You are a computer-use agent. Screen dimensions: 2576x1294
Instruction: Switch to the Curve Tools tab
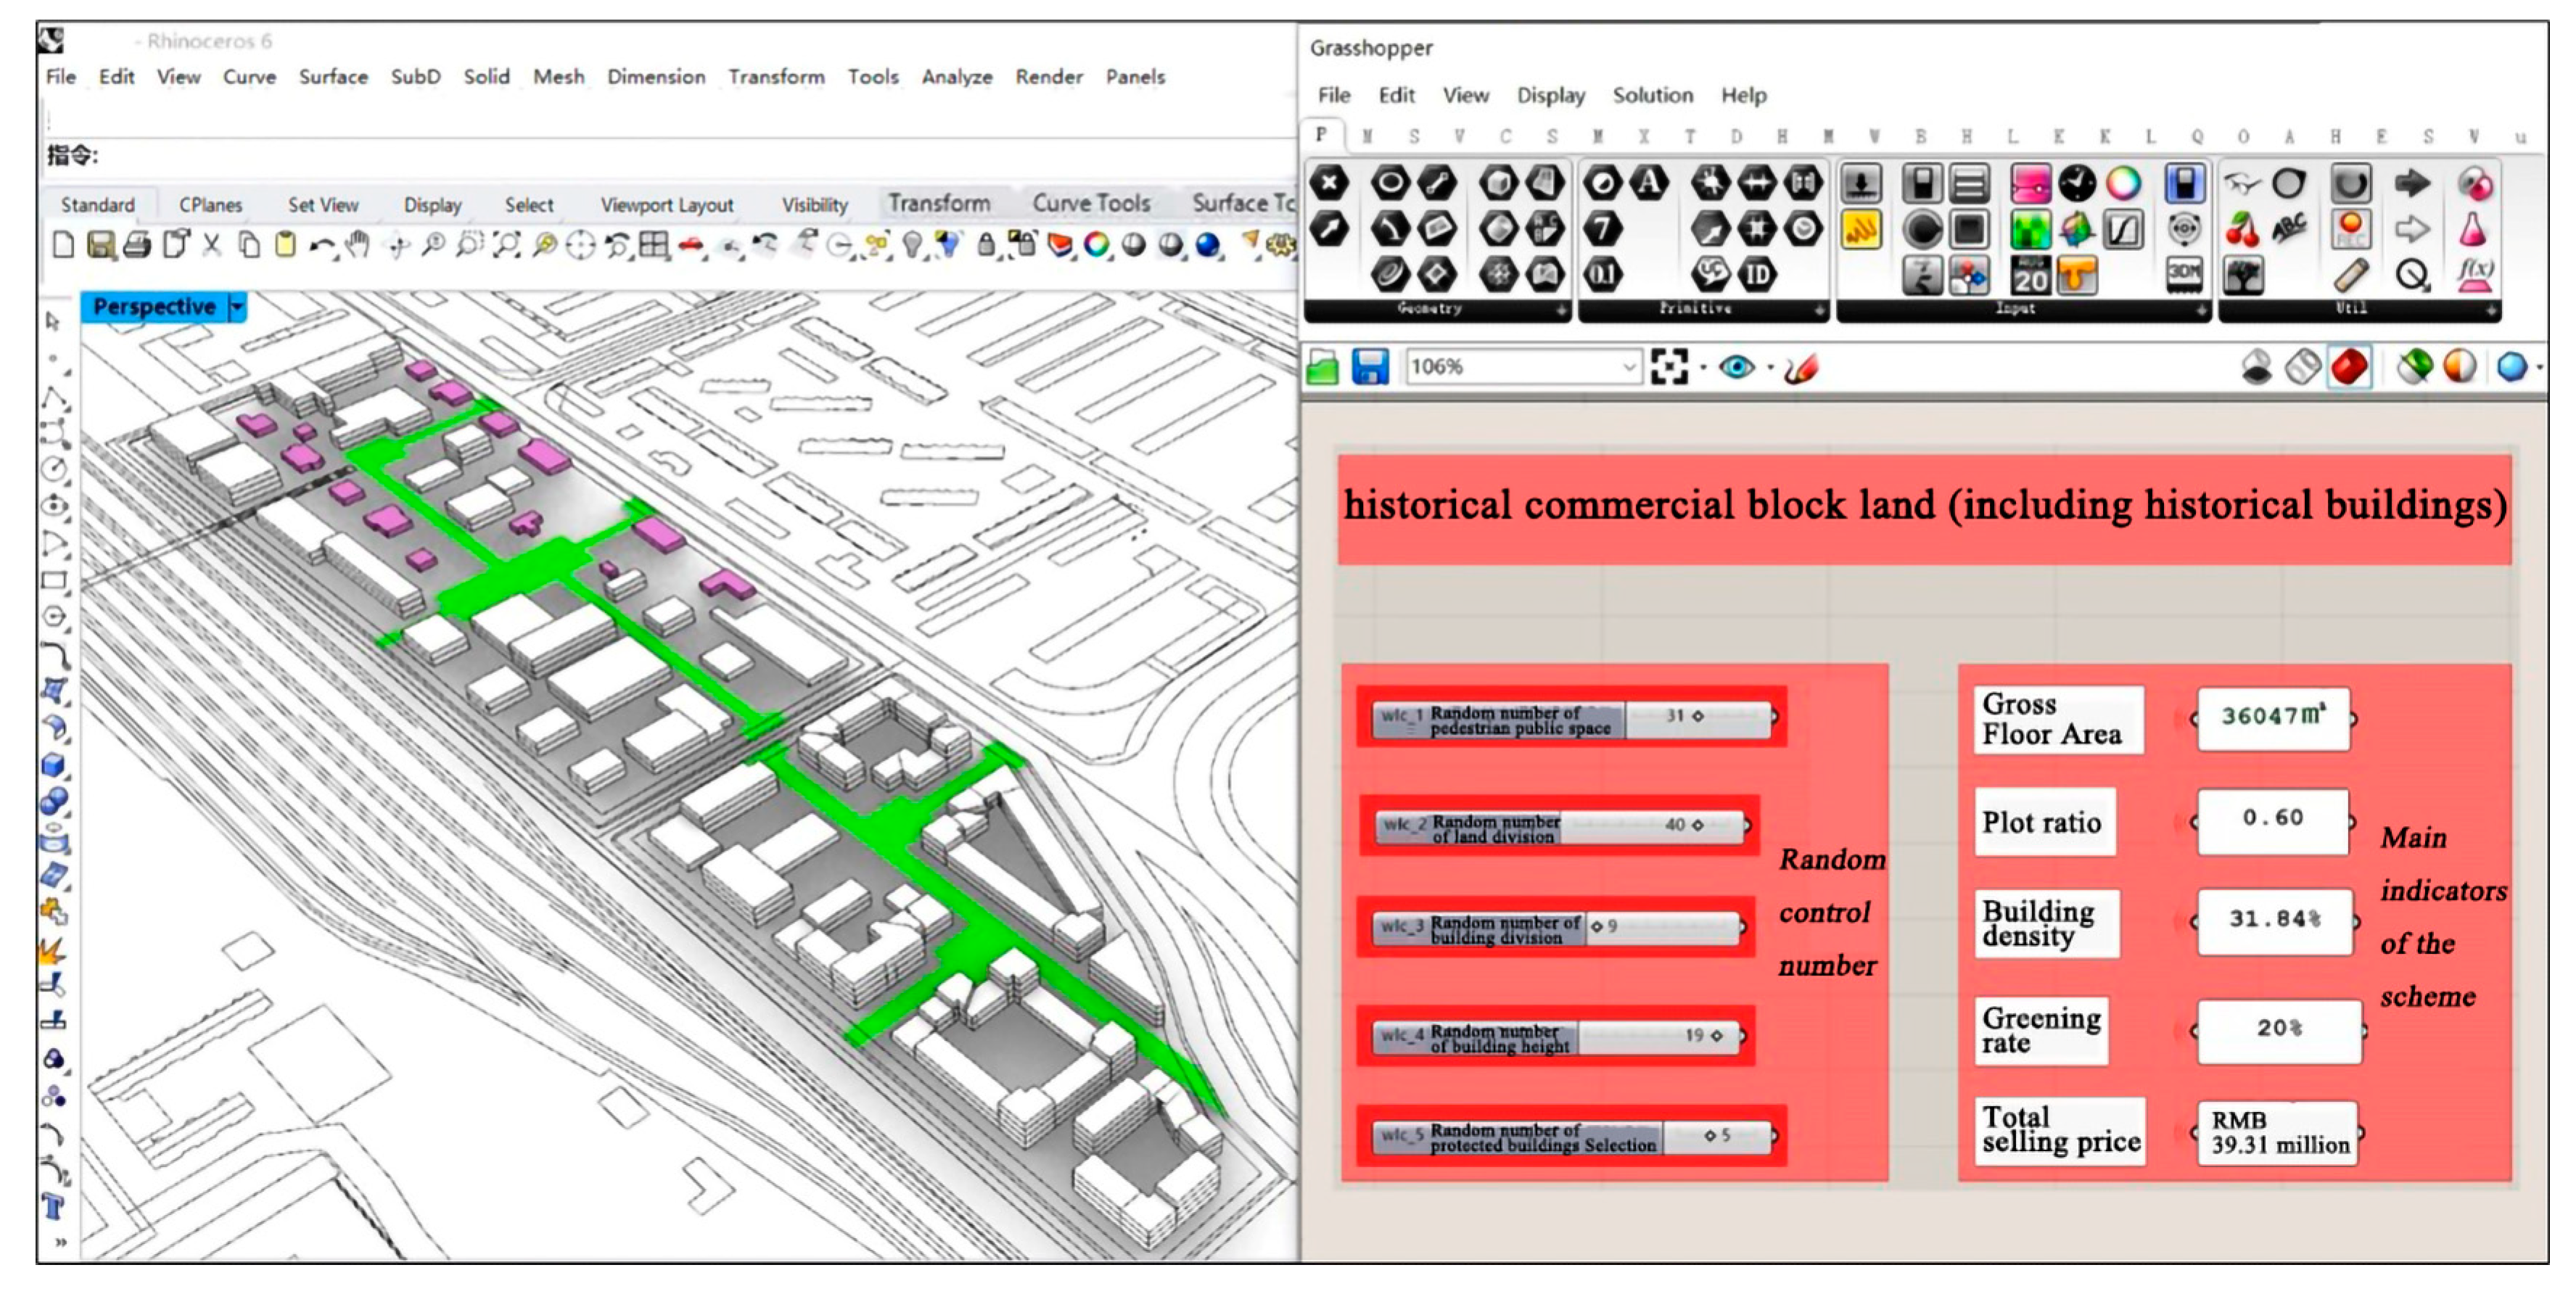[x=1091, y=203]
